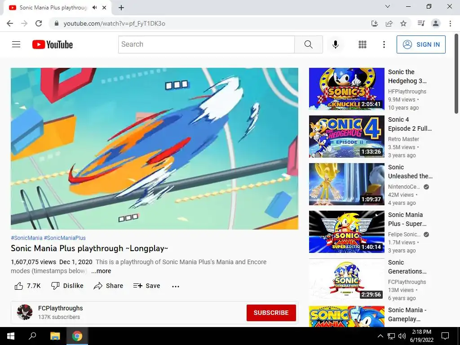The width and height of the screenshot is (460, 345).
Task: Open the Sonic the Hedgehog 3 title
Action: pos(407,76)
